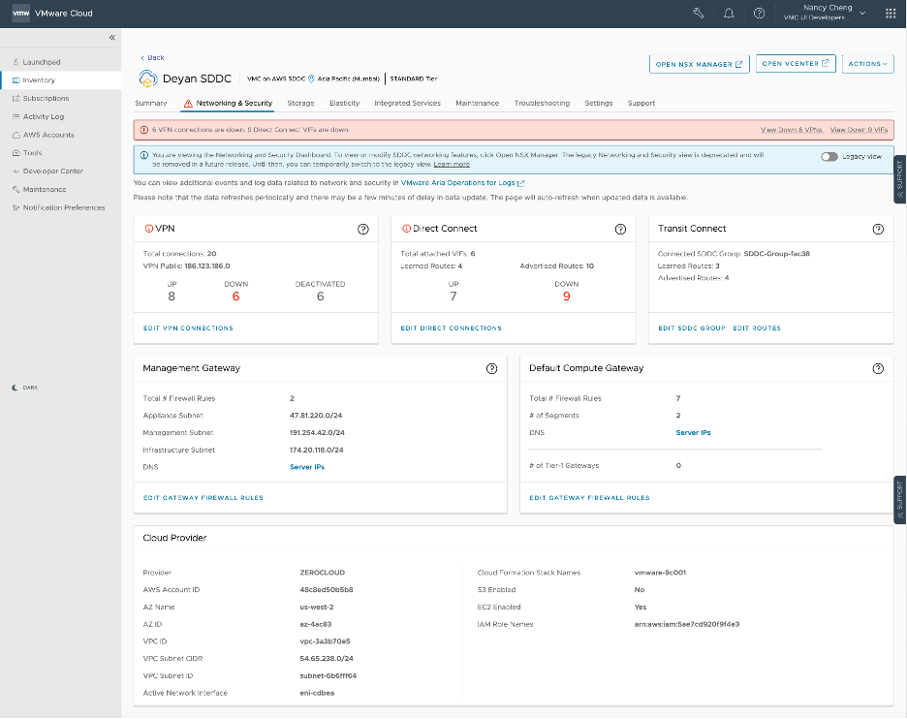This screenshot has width=907, height=719.
Task: Toggle the Dark theme switch
Action: click(x=24, y=388)
